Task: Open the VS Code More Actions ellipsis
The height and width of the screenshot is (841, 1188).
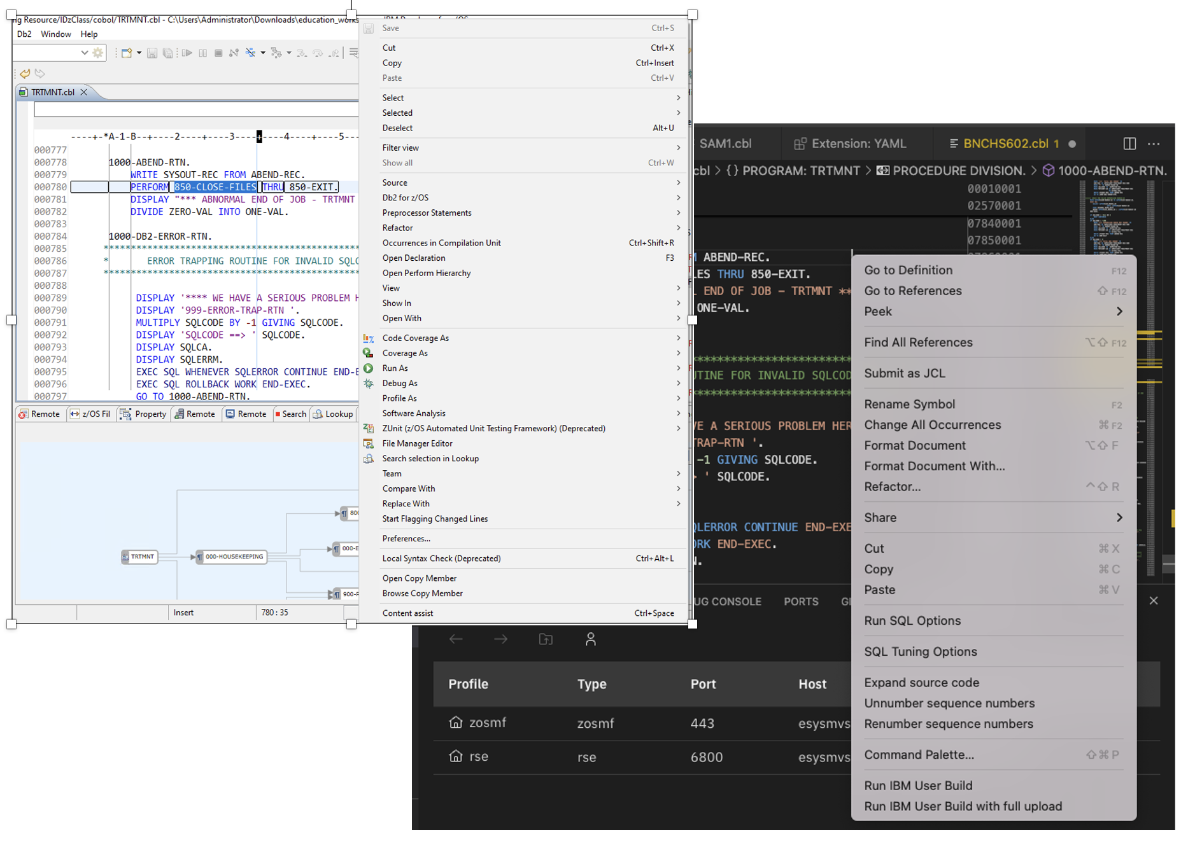Action: [1154, 144]
